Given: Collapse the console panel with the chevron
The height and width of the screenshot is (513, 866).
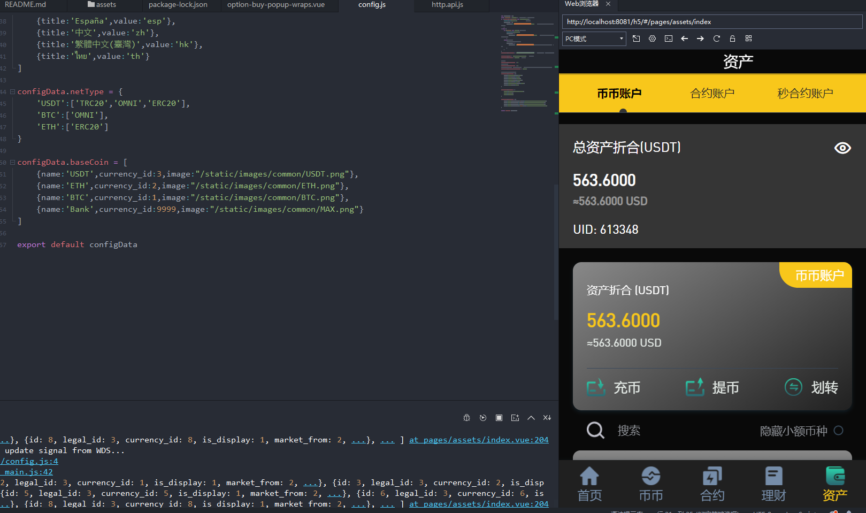Looking at the screenshot, I should (x=531, y=418).
